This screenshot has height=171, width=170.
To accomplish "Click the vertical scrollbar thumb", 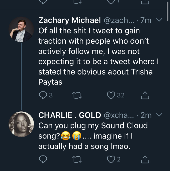I will point(168,11).
